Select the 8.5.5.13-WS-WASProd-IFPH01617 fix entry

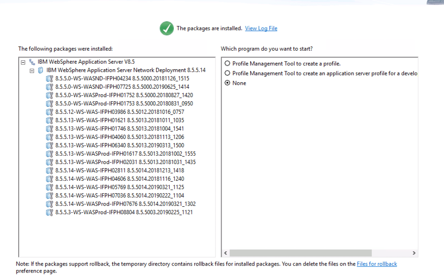click(x=125, y=154)
